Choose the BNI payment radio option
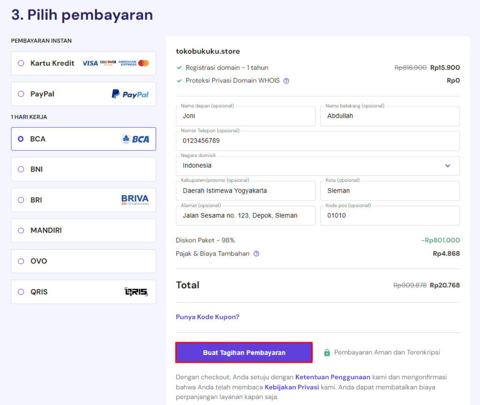The width and height of the screenshot is (480, 405). tap(21, 169)
